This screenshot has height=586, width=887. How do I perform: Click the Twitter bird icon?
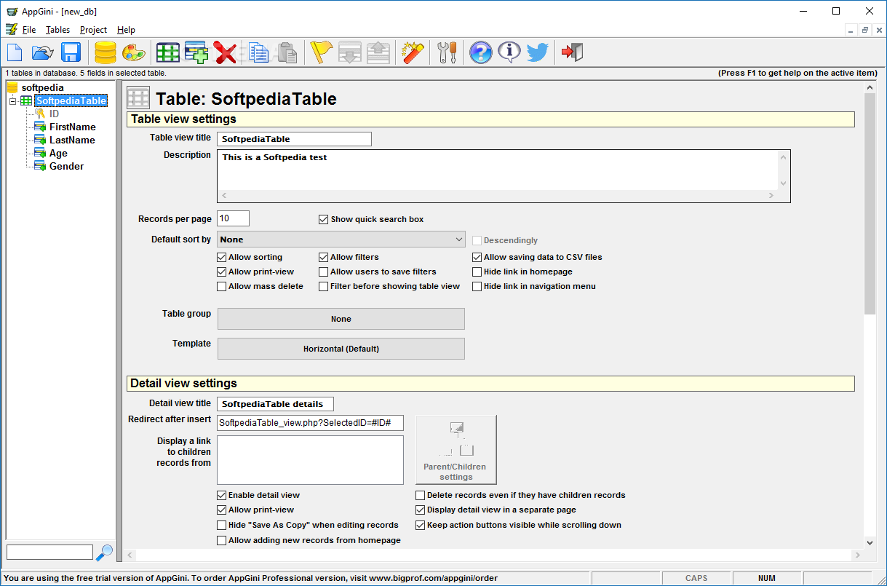point(538,52)
